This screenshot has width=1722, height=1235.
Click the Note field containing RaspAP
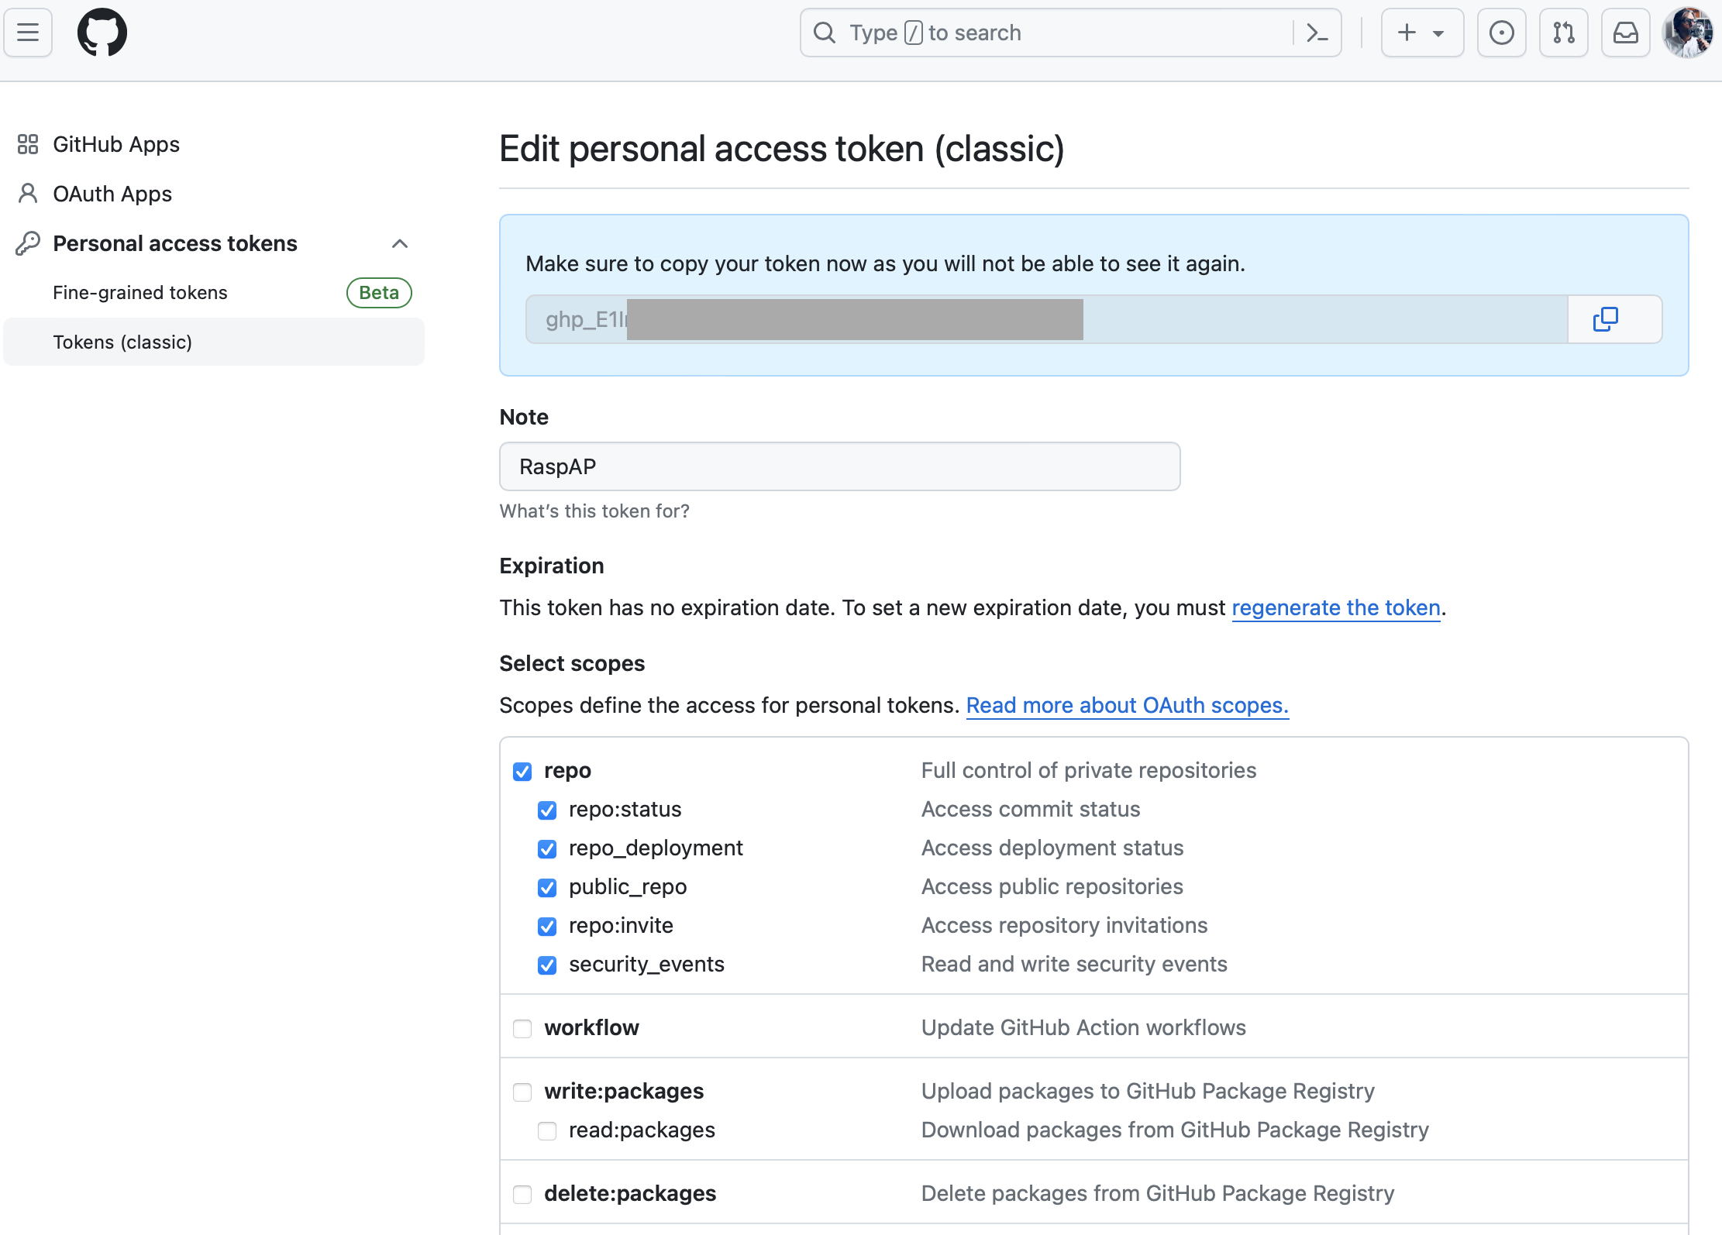pyautogui.click(x=840, y=466)
